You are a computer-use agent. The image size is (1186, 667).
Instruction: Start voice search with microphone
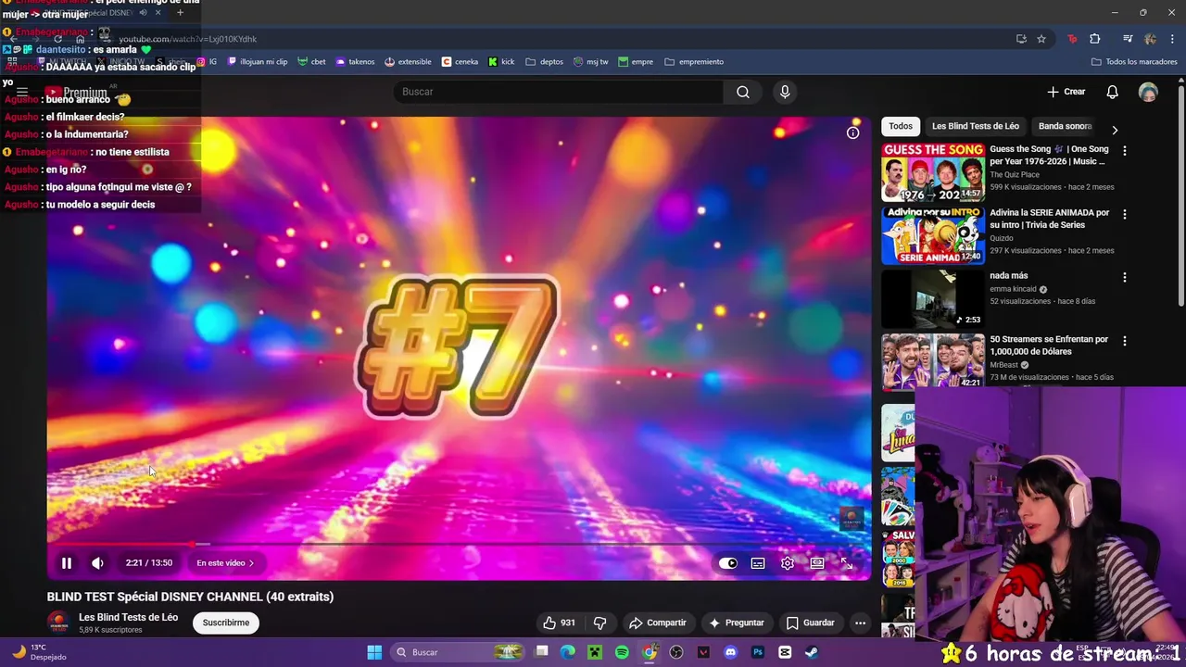785,92
